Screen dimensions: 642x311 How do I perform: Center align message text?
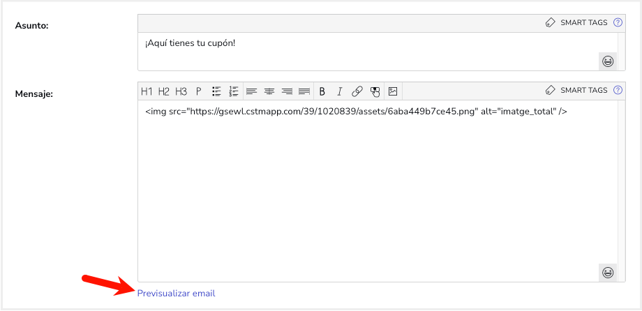[x=269, y=91]
